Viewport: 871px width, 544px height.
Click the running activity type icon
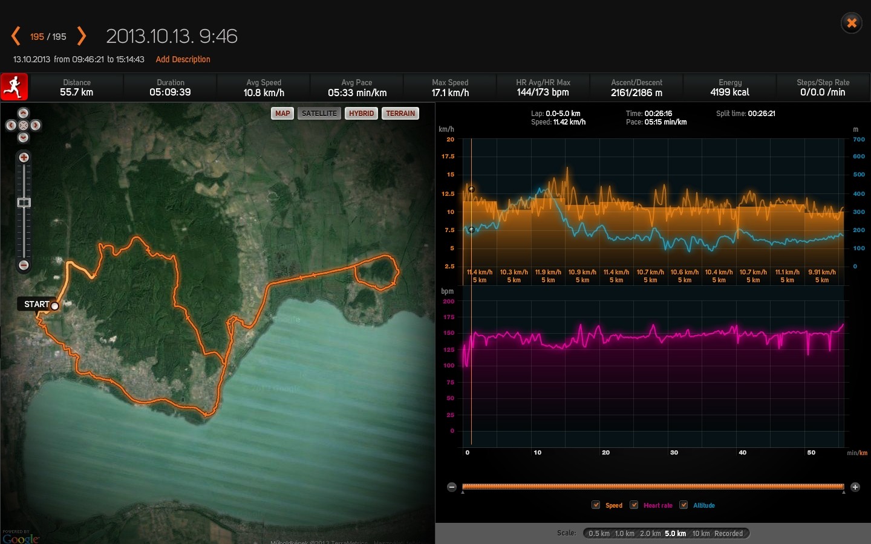pos(14,88)
